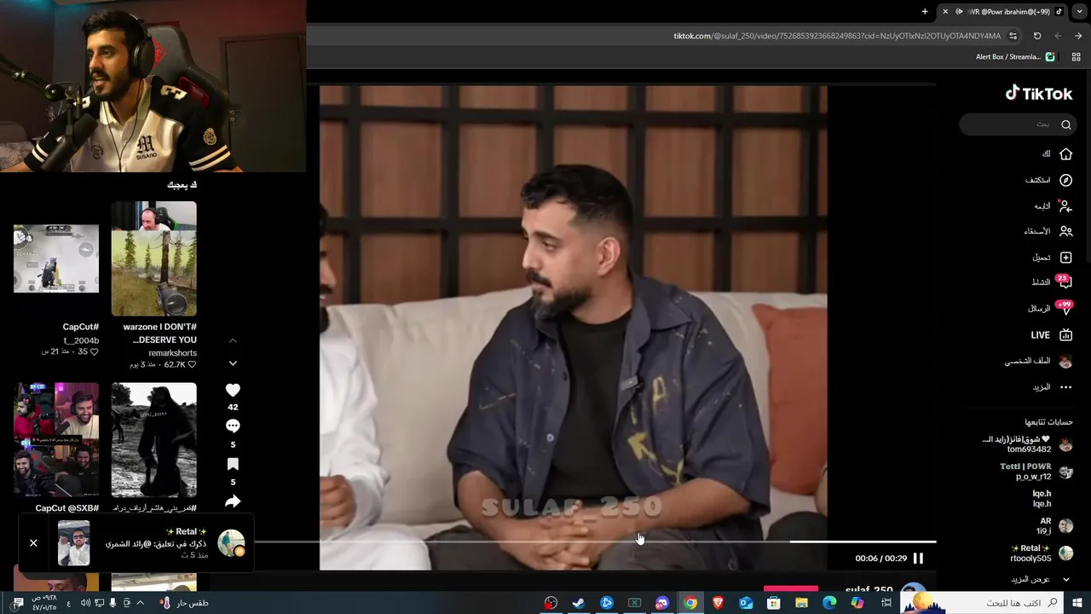
Task: Open Activity notifications with 23 badge
Action: point(1064,281)
